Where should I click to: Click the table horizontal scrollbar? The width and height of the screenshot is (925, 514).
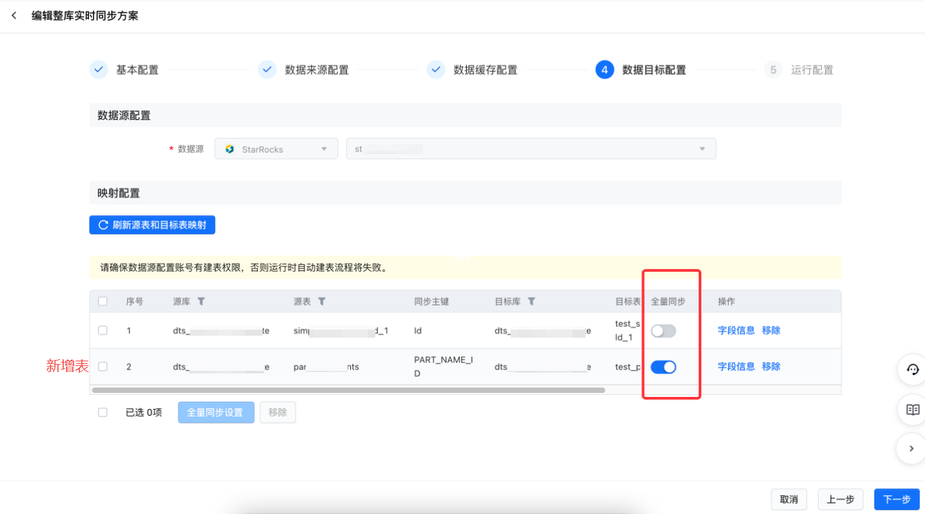348,390
